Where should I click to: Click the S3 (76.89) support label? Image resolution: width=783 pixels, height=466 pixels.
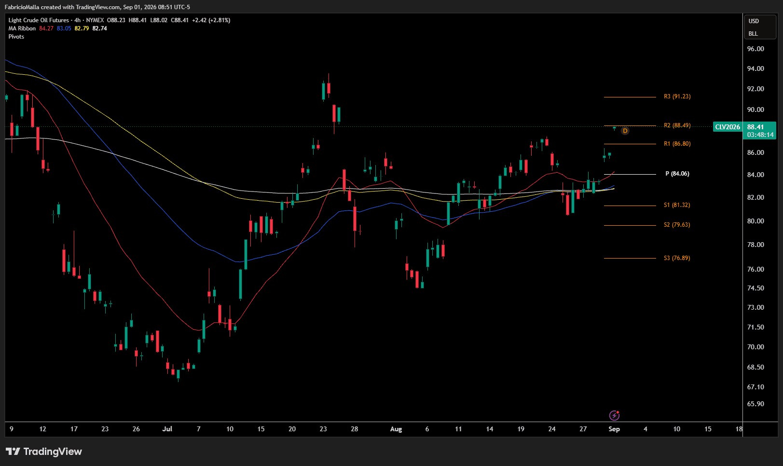click(677, 258)
